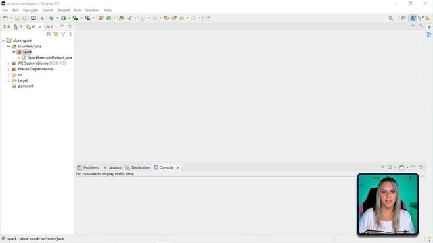This screenshot has width=433, height=243.
Task: Click the New Java Package icon
Action: [101, 18]
